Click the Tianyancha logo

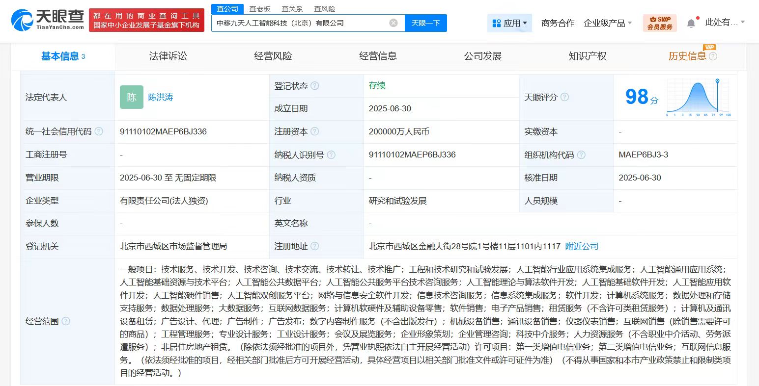click(48, 20)
